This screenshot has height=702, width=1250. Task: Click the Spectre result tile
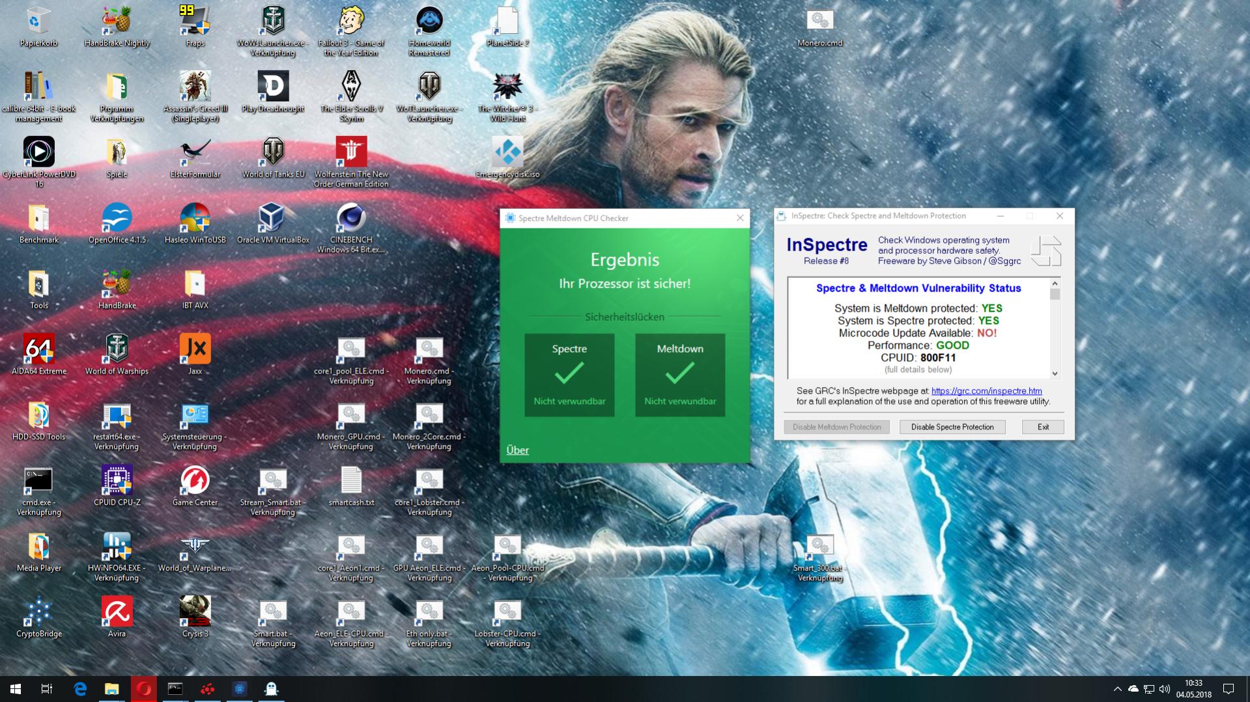(569, 375)
